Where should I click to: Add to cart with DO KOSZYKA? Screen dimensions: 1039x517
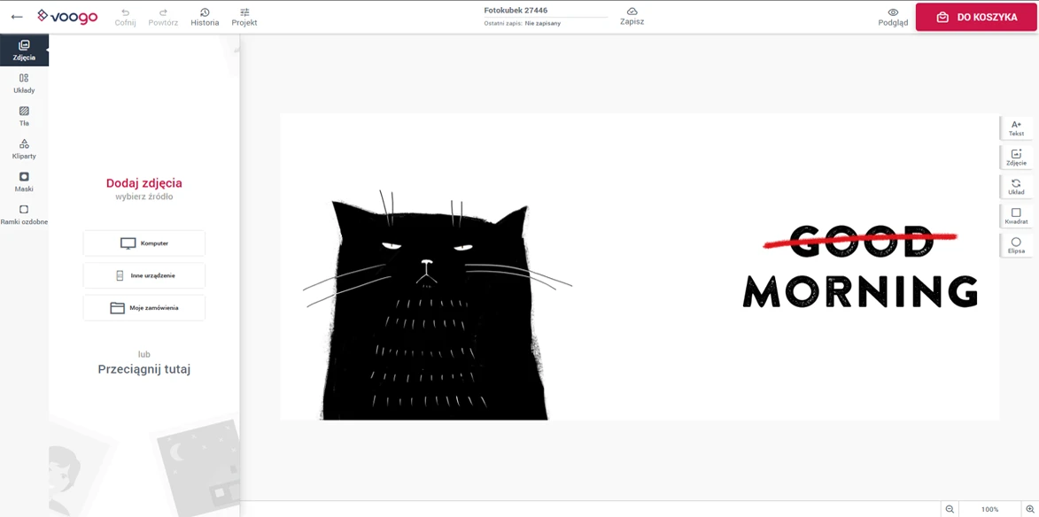tap(976, 17)
